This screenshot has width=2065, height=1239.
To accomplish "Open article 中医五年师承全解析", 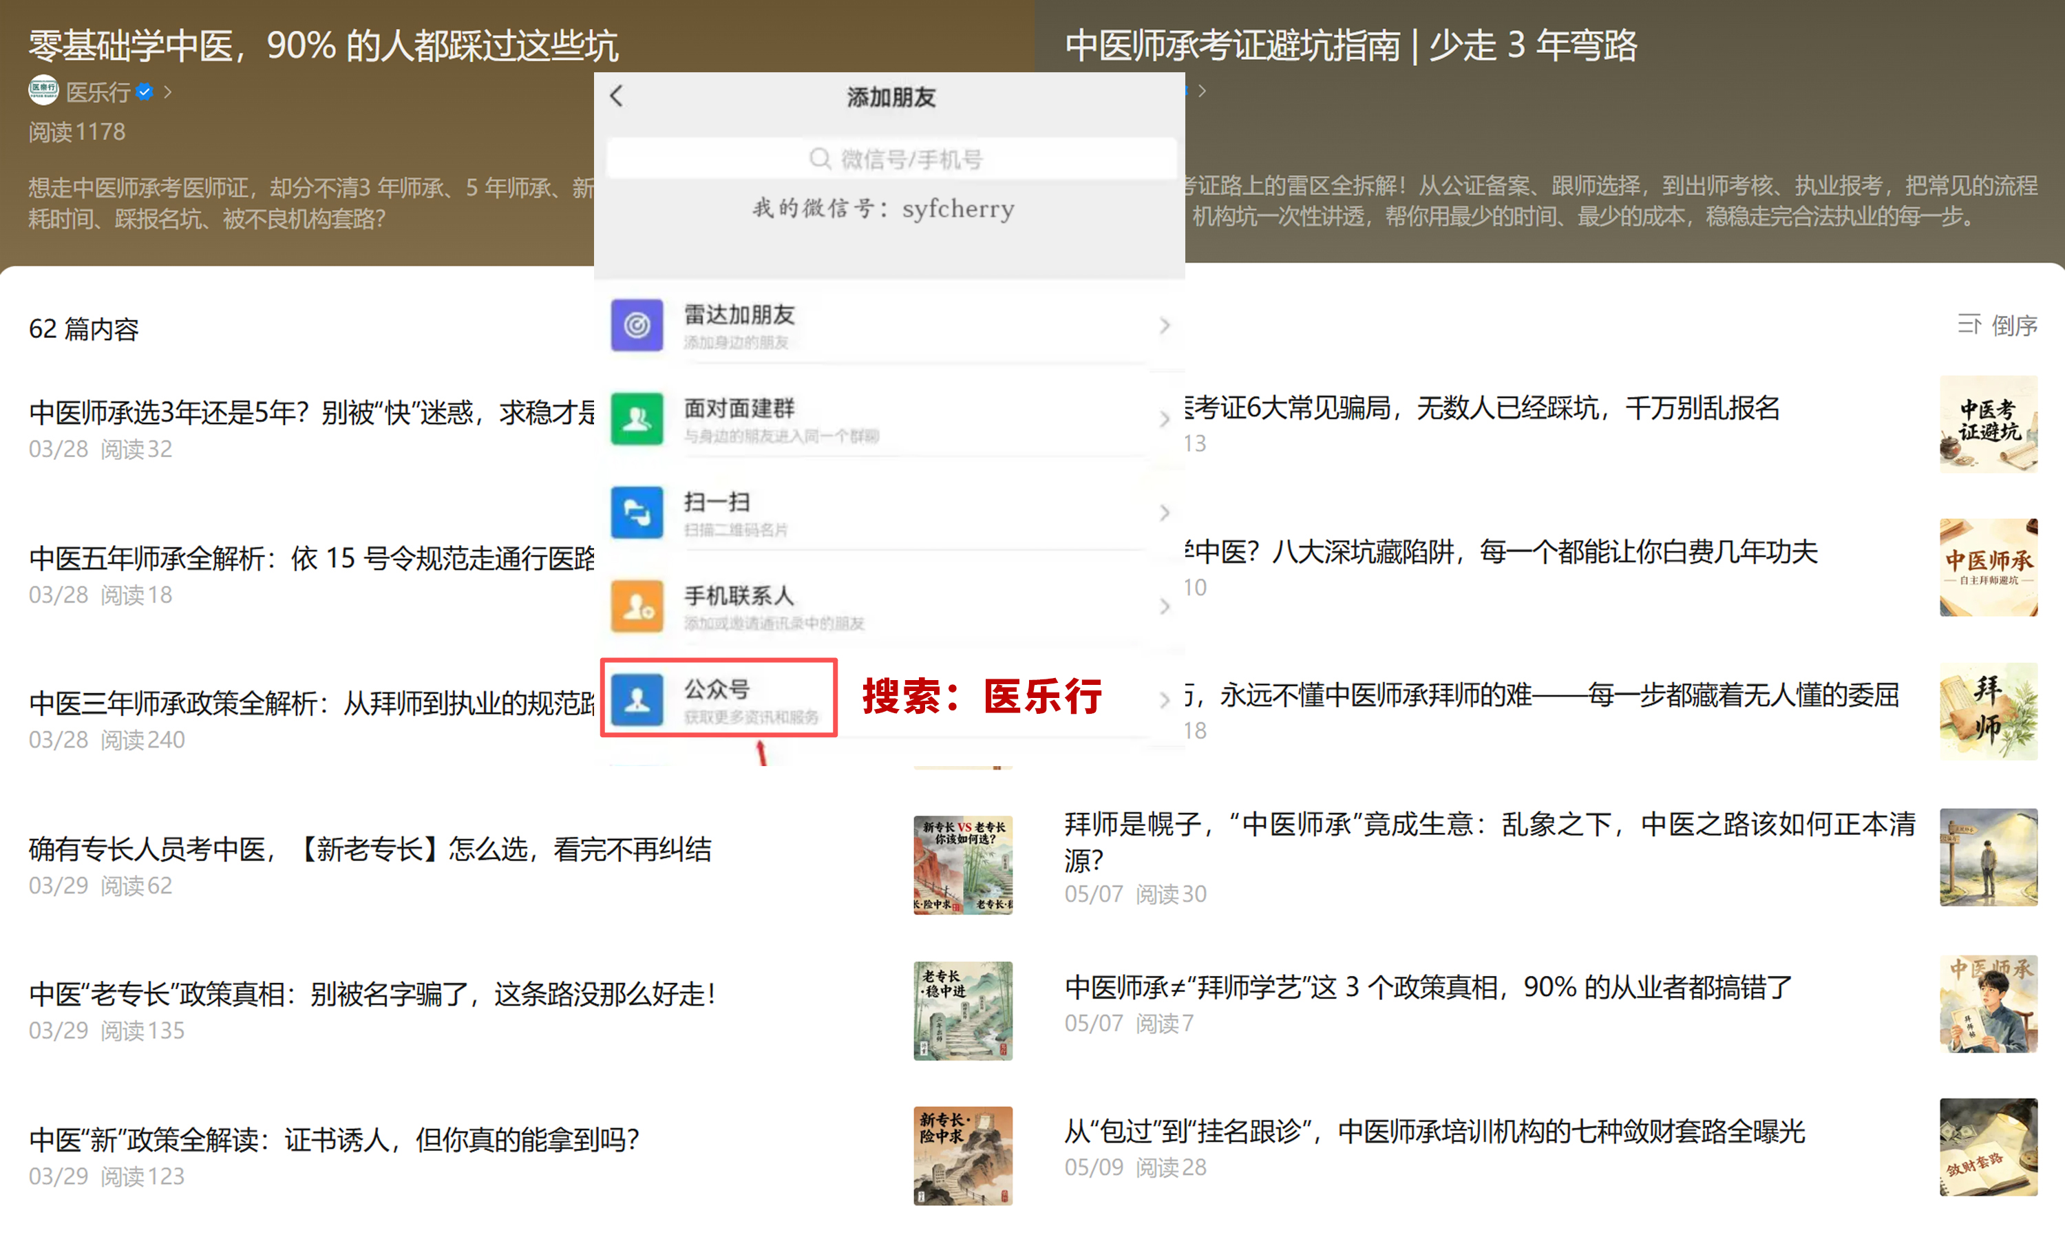I will (x=311, y=558).
